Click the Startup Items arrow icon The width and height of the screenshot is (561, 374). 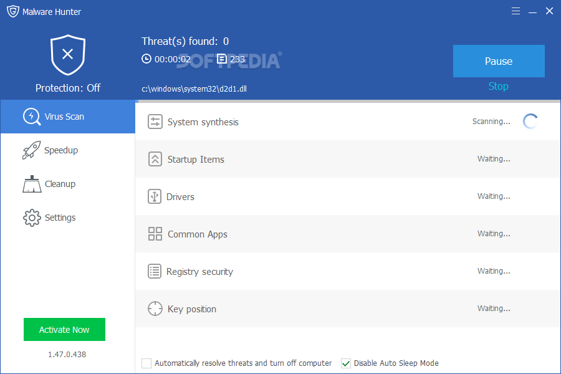pyautogui.click(x=155, y=159)
